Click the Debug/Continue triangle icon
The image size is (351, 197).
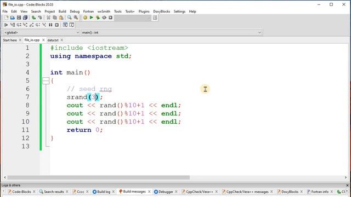click(x=6, y=25)
